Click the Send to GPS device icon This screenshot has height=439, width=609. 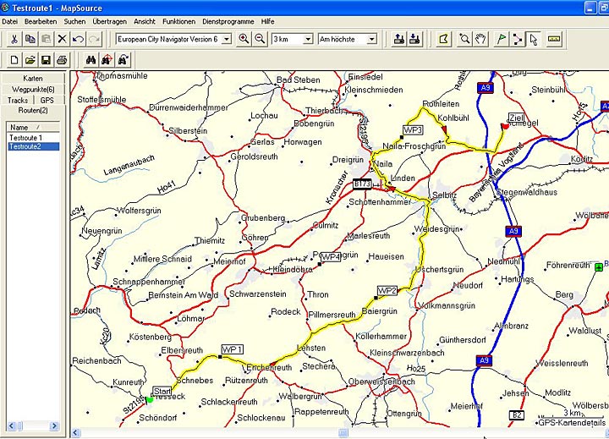tap(396, 39)
